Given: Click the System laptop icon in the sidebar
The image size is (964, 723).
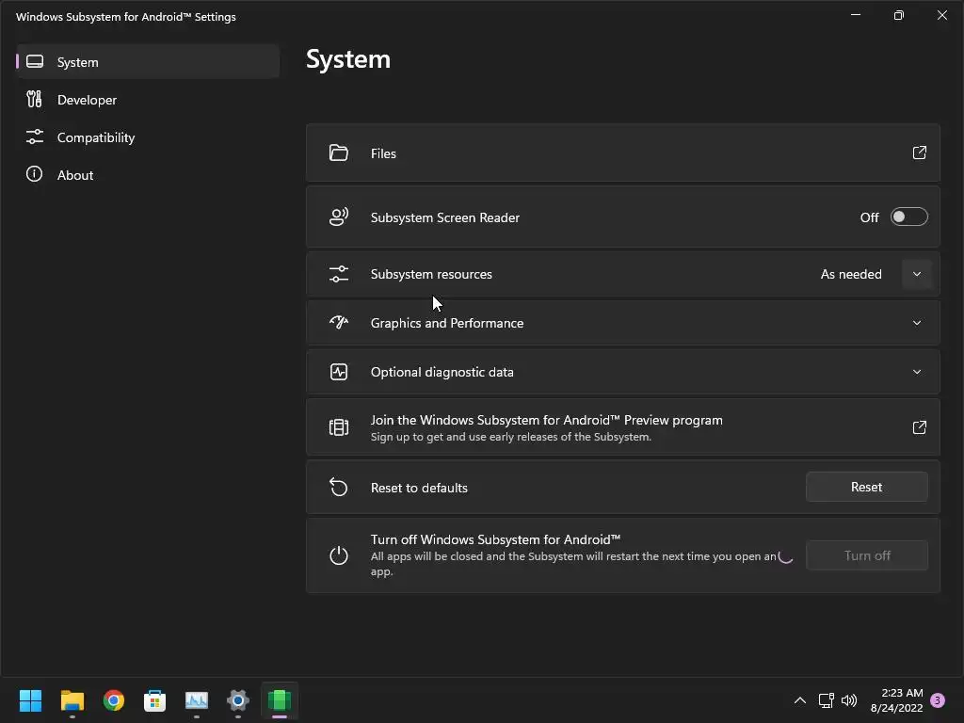Looking at the screenshot, I should (35, 61).
